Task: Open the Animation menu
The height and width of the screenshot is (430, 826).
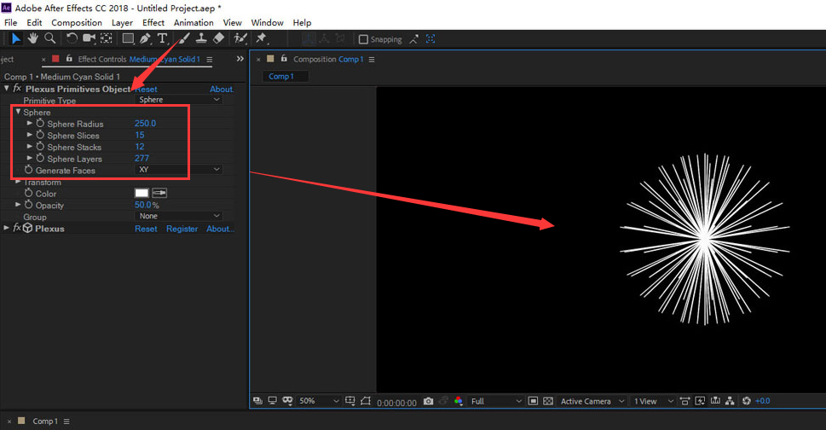Action: click(x=194, y=22)
